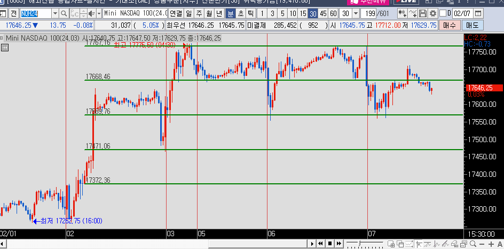
Task: Click the current price tag 17646.25 on axis
Action: [x=484, y=88]
